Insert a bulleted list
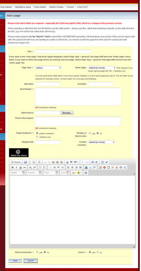 point(44,168)
